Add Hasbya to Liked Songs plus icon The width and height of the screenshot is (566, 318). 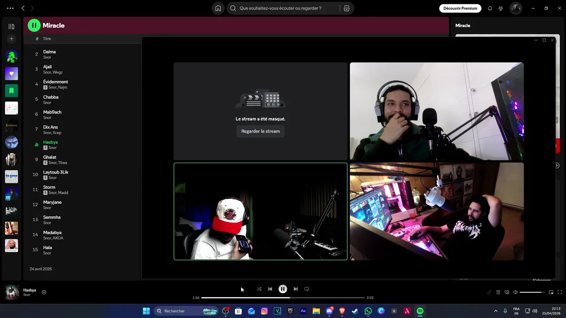pos(44,292)
